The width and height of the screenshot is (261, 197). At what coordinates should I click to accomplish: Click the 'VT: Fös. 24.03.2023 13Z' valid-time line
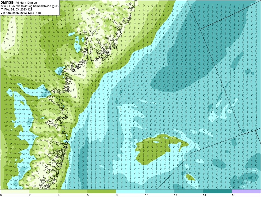(x=17, y=13)
